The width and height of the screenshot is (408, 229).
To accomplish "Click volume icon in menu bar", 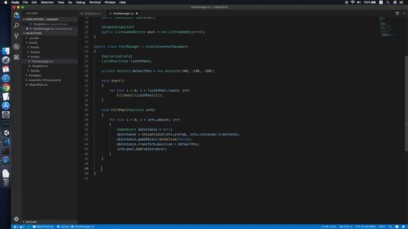I will (359, 3).
